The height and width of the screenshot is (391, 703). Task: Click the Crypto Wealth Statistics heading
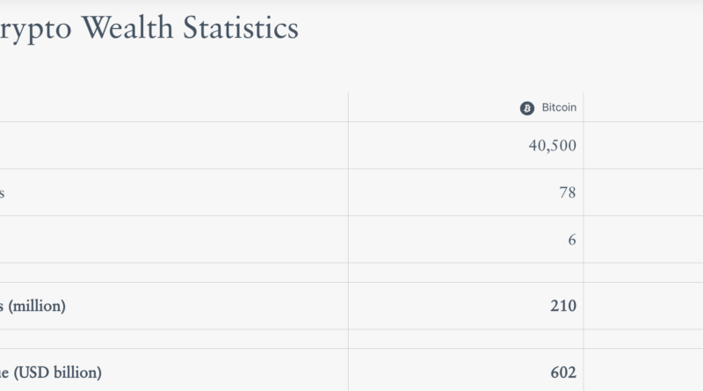pyautogui.click(x=149, y=29)
